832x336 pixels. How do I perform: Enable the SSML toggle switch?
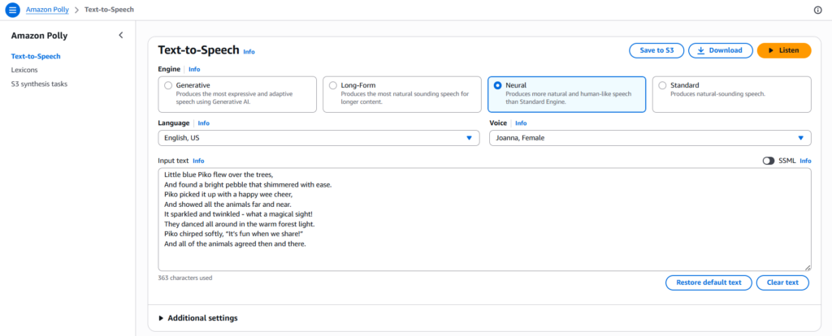click(768, 161)
